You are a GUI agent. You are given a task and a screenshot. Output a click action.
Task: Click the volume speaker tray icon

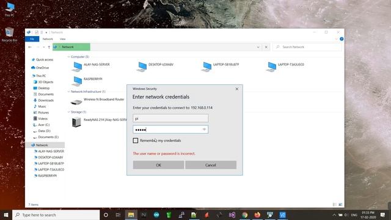click(x=346, y=215)
